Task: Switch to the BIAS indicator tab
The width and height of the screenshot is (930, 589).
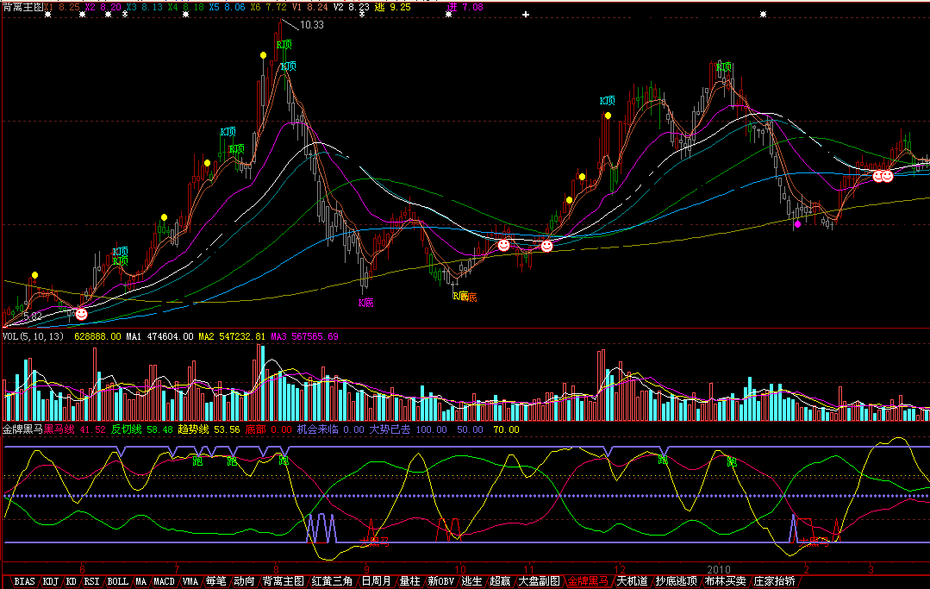Action: click(x=24, y=582)
